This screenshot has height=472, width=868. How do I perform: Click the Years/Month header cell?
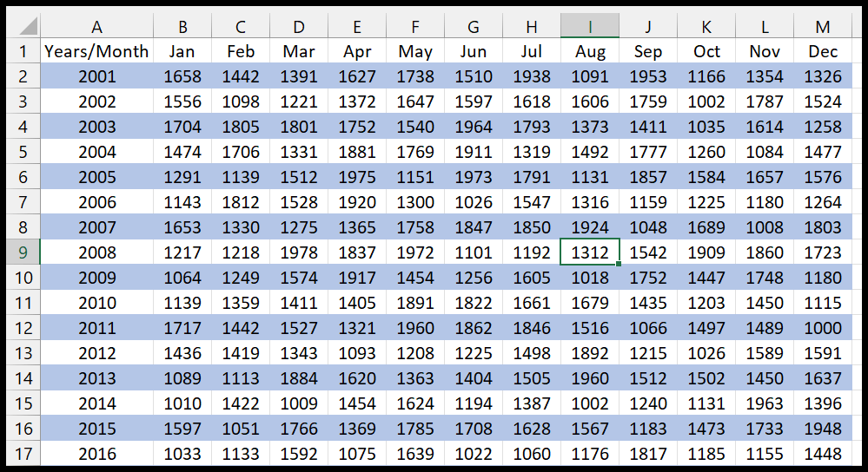pos(96,51)
